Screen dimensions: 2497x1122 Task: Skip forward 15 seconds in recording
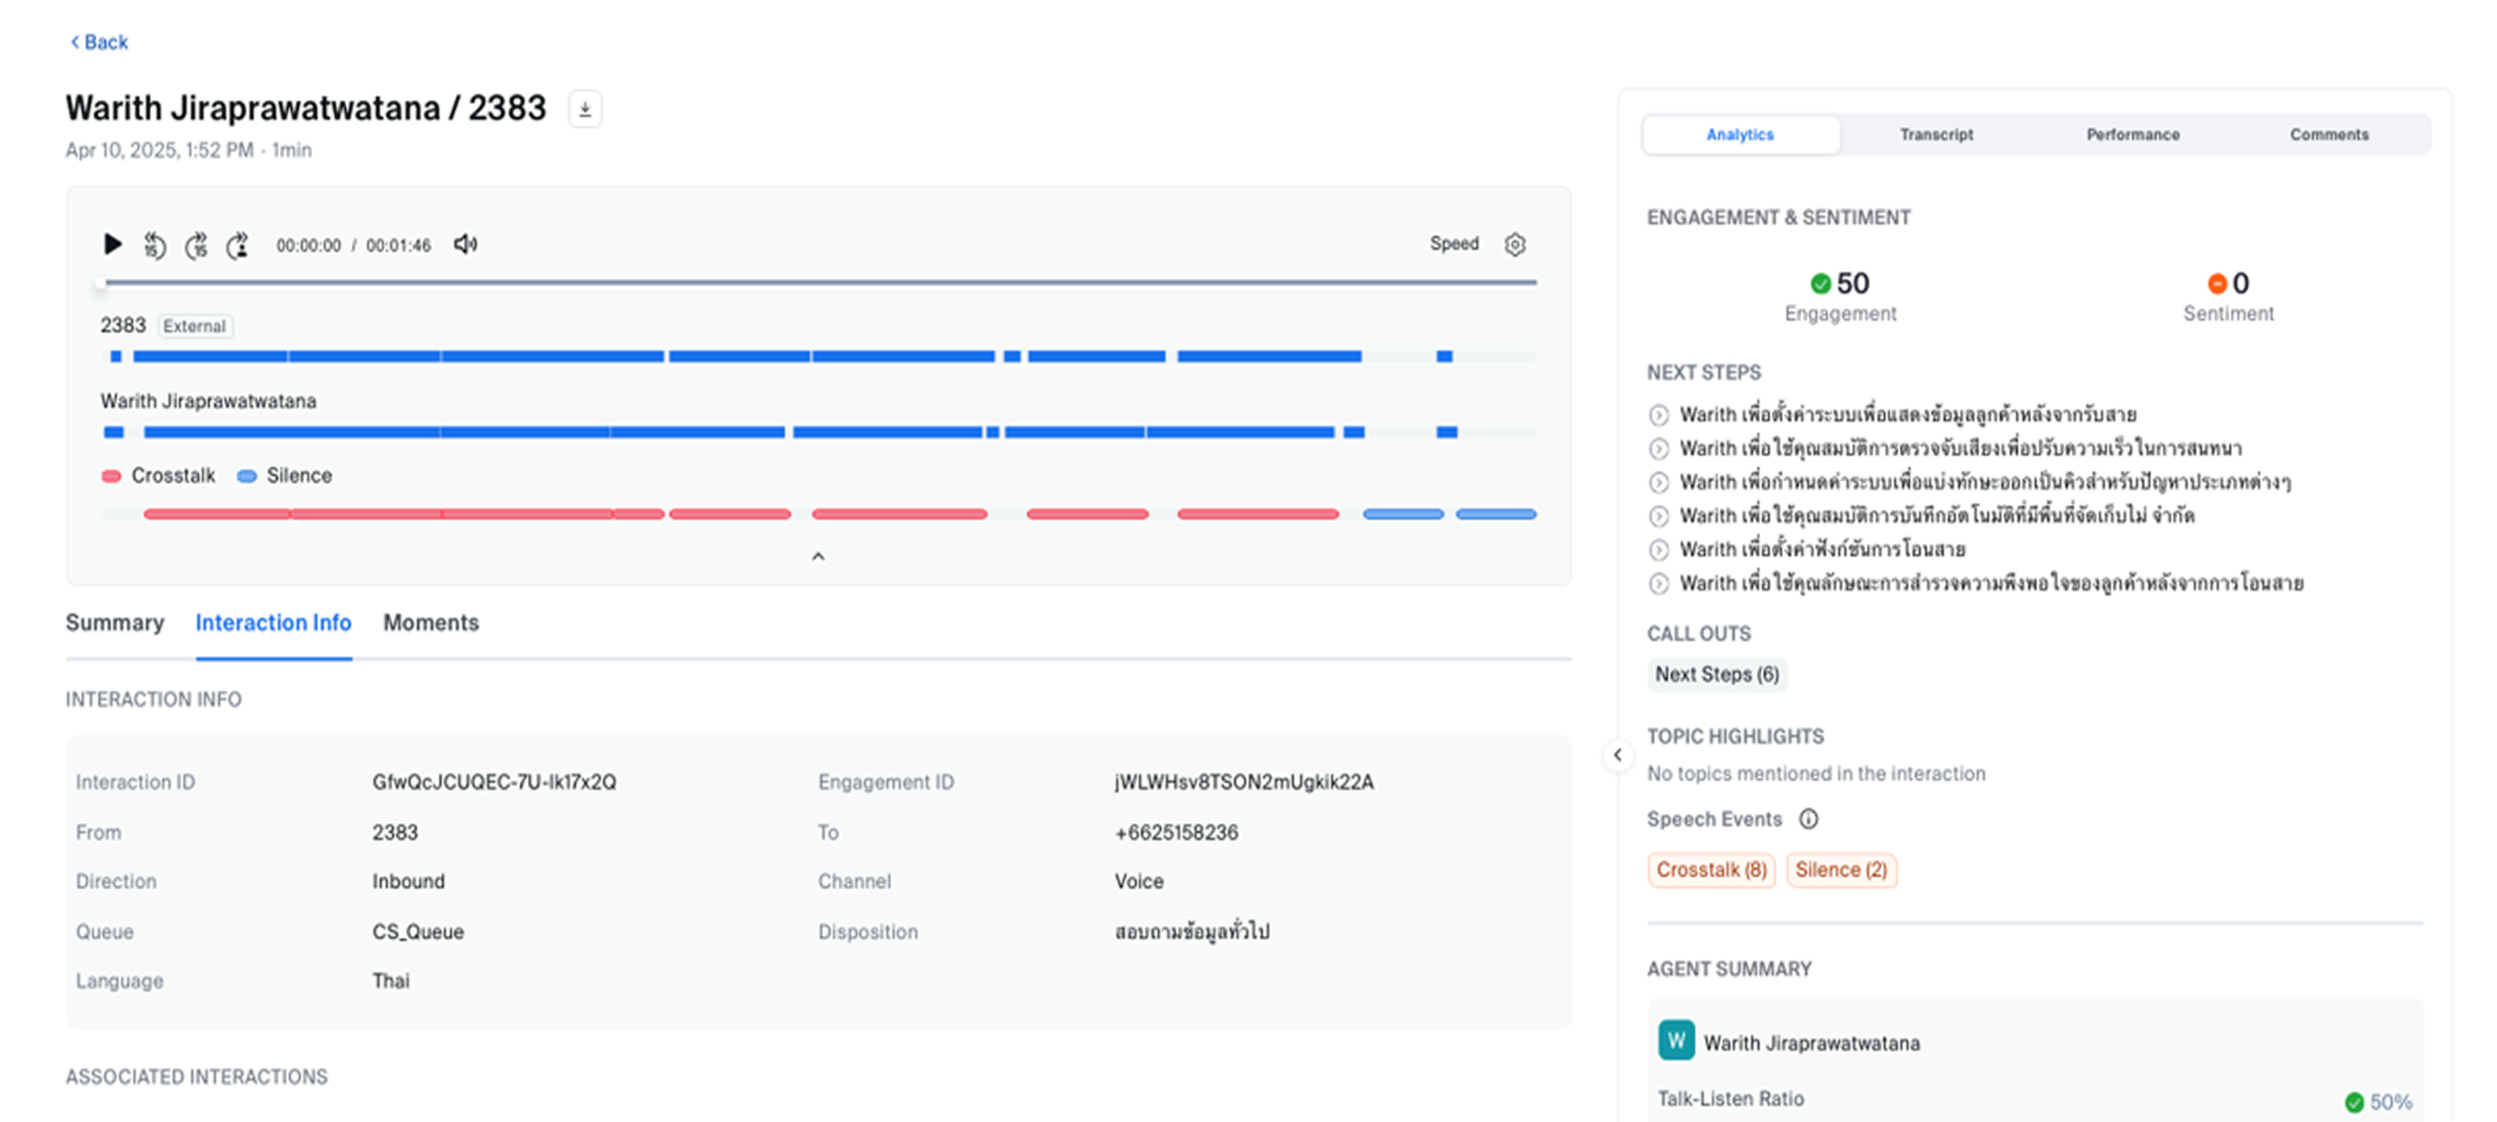click(x=196, y=245)
